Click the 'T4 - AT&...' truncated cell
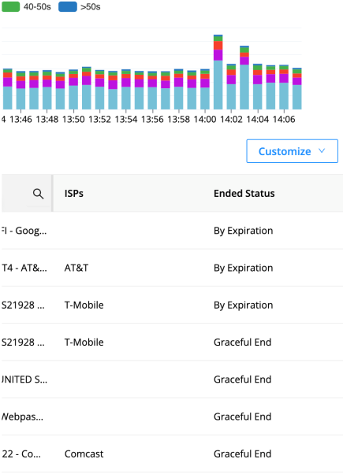Screen dimensions: 343x474 pos(24,268)
